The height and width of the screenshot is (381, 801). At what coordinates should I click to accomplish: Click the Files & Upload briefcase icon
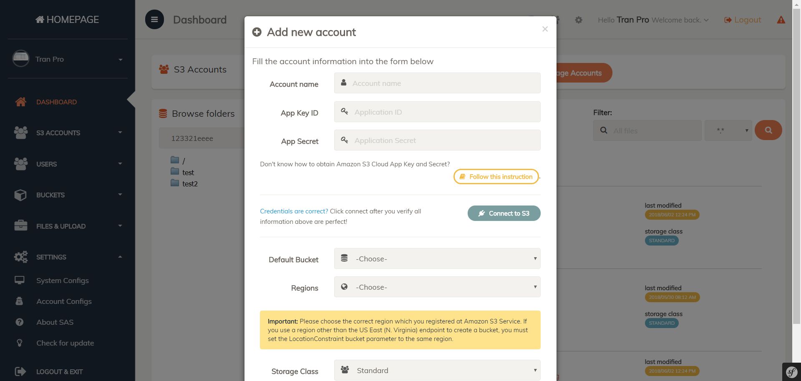(x=20, y=226)
